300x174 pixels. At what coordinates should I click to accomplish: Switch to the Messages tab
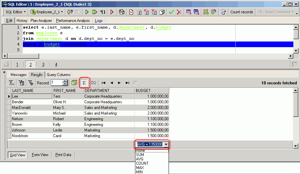[19, 75]
